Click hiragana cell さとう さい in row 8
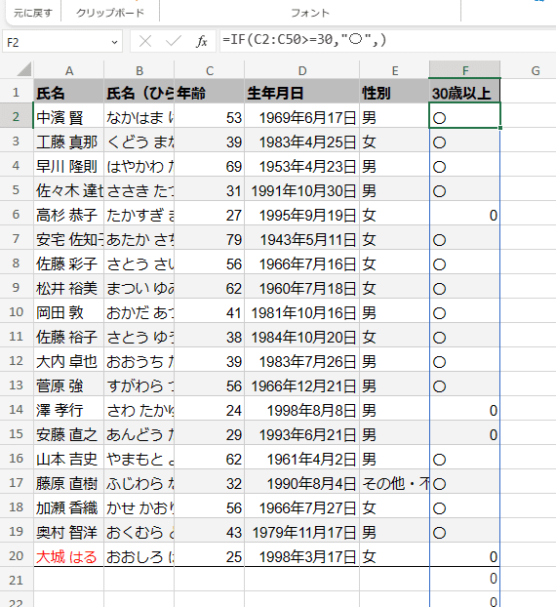Image resolution: width=556 pixels, height=607 pixels. tap(139, 263)
